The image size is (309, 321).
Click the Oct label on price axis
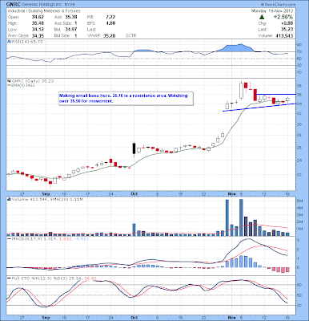point(134,194)
